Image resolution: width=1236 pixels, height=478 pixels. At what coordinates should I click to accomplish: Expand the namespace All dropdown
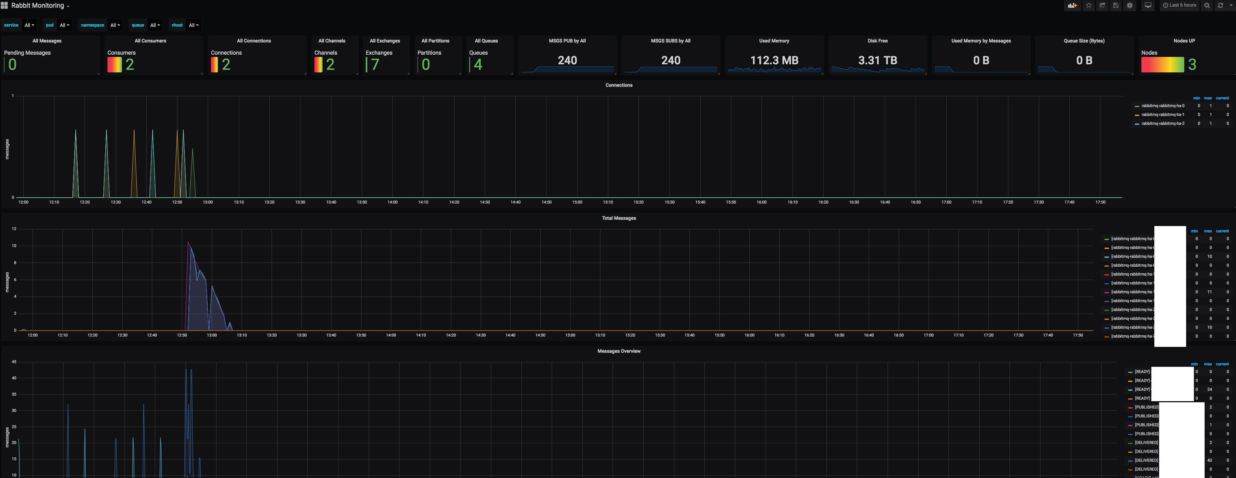[115, 25]
